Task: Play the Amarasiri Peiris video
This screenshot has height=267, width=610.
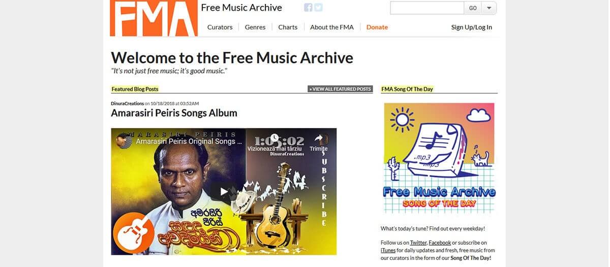Action: coord(224,192)
